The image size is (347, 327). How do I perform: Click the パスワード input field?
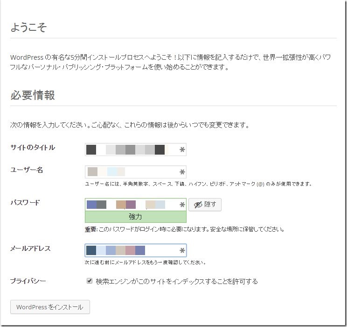click(135, 205)
